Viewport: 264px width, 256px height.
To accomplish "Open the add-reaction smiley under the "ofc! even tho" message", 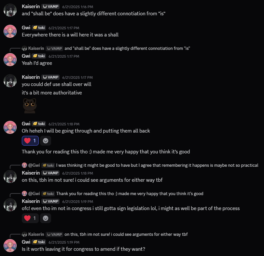I will click(46, 218).
